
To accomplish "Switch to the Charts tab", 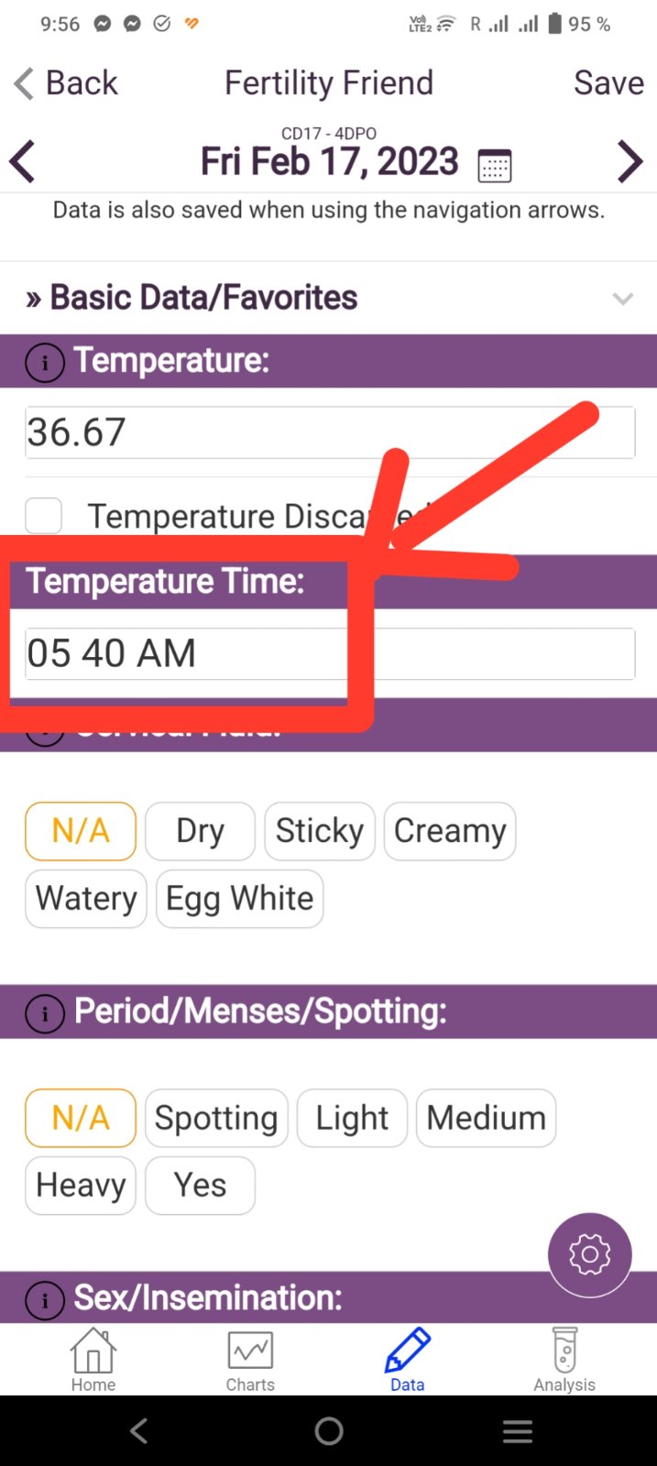I will pyautogui.click(x=250, y=1360).
